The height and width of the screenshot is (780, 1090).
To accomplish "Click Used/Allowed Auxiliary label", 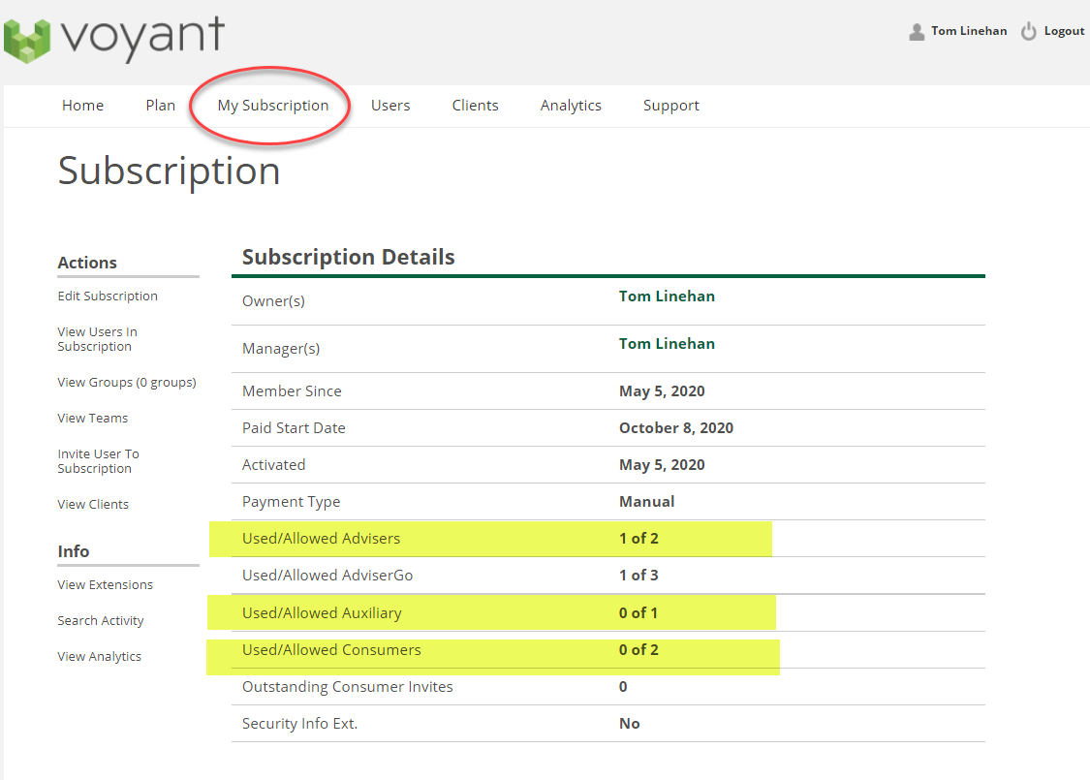I will click(x=322, y=613).
